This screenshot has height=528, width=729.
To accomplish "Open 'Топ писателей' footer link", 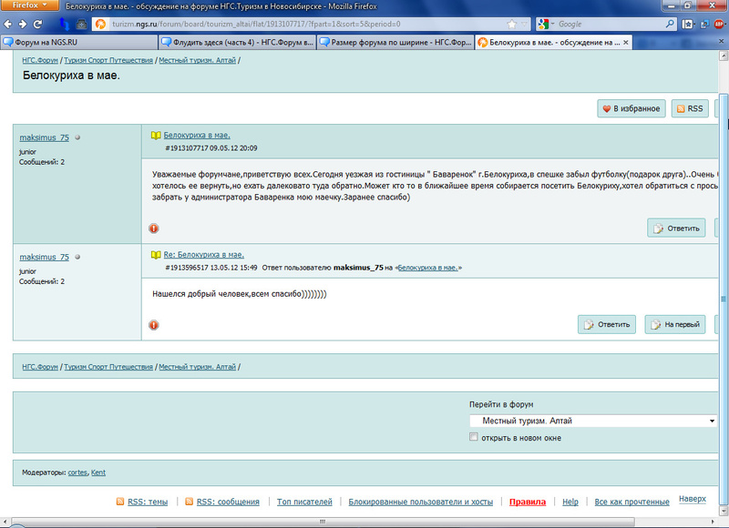I will pyautogui.click(x=304, y=502).
